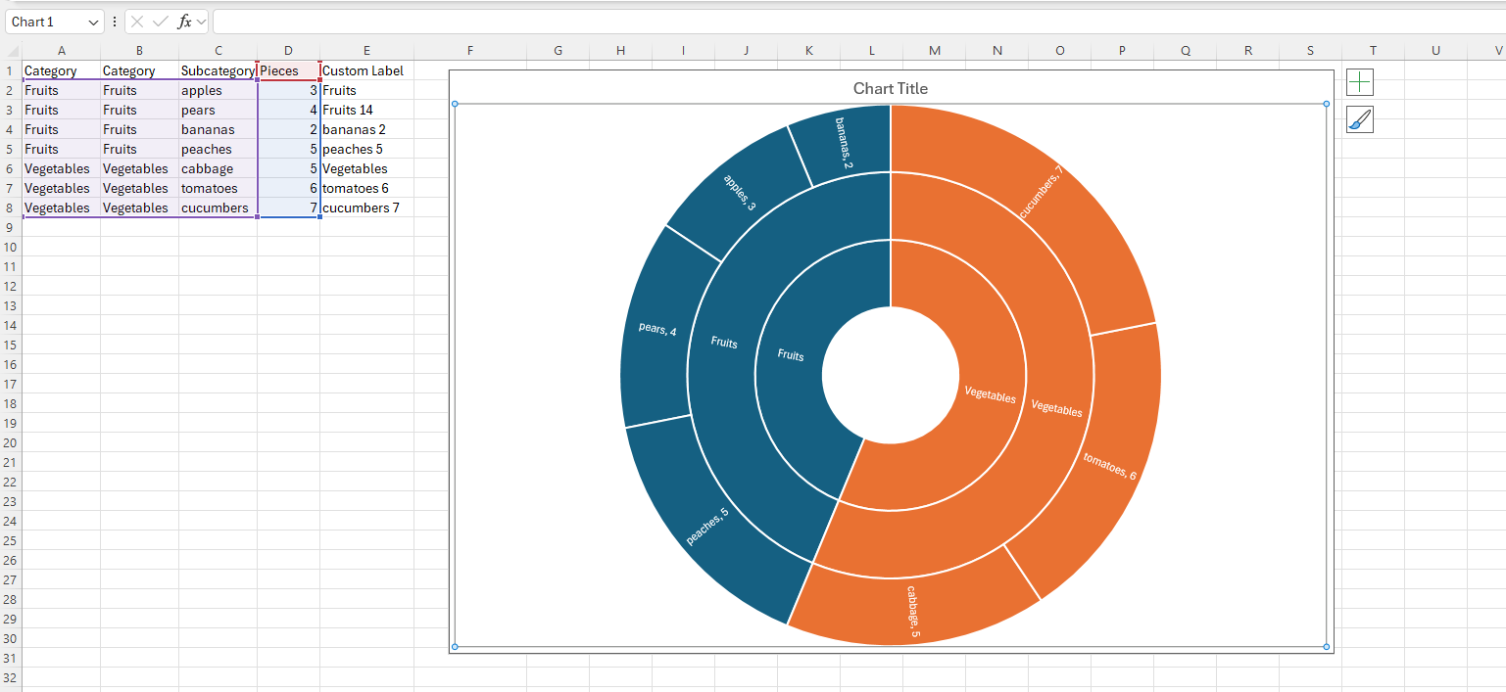Image resolution: width=1506 pixels, height=692 pixels.
Task: Select column T header
Action: pyautogui.click(x=1373, y=51)
